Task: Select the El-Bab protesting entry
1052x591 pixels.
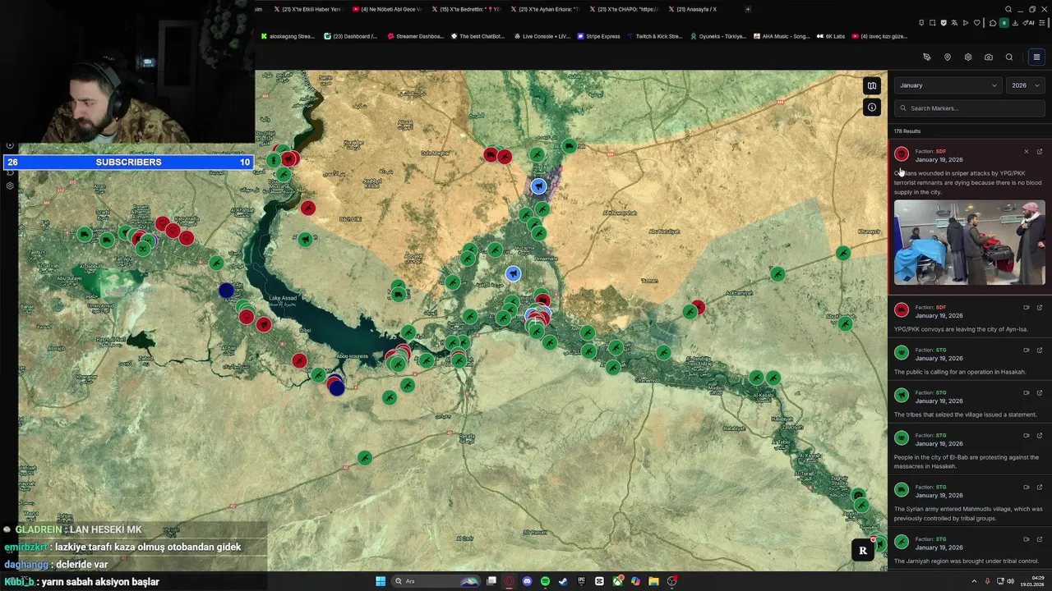Action: pyautogui.click(x=970, y=451)
